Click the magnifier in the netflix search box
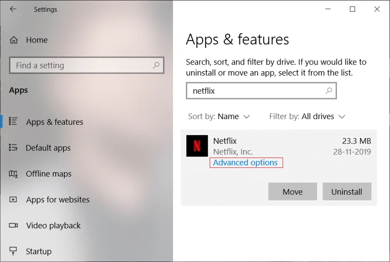 [x=329, y=91]
